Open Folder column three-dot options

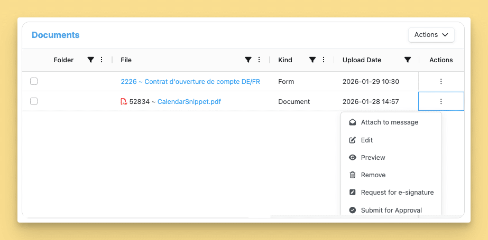coord(101,60)
